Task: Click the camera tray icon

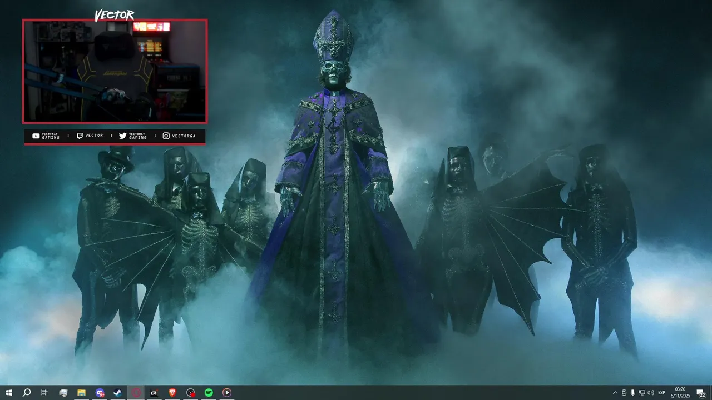Action: pos(624,393)
